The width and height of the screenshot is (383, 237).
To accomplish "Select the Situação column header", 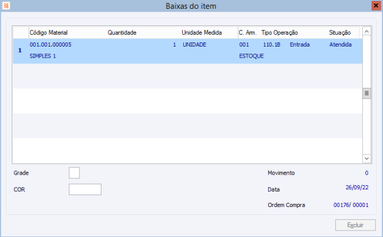I will click(x=340, y=32).
